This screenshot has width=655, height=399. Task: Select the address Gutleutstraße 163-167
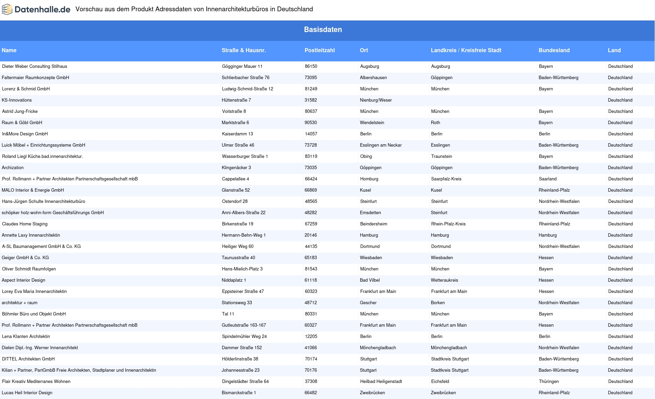coord(244,325)
